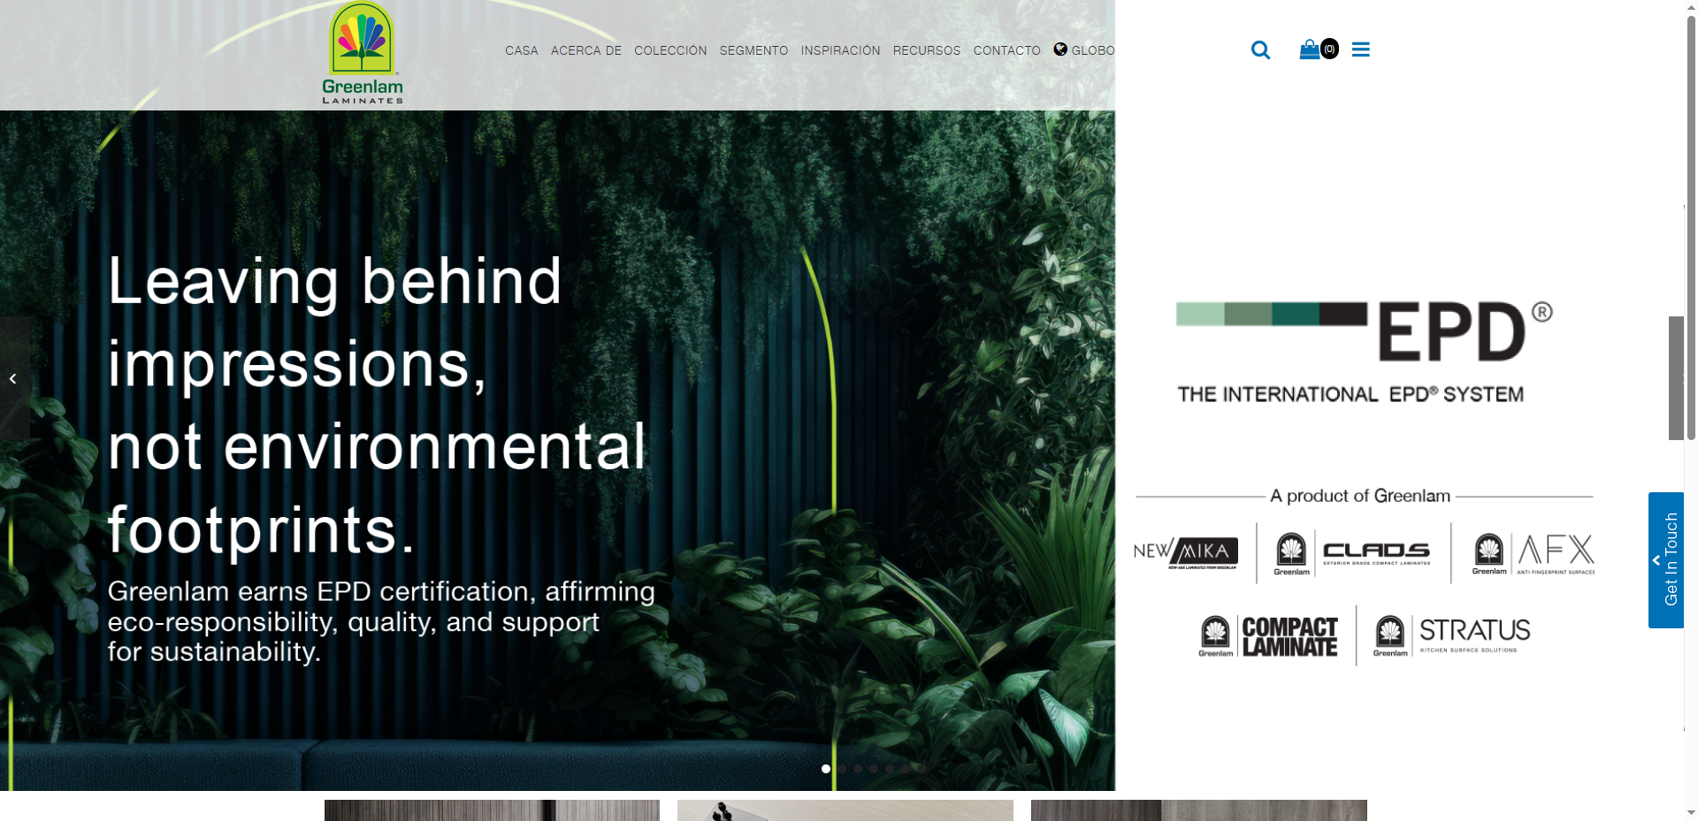Select the first carousel slide dot
The image size is (1698, 821).
click(x=826, y=769)
